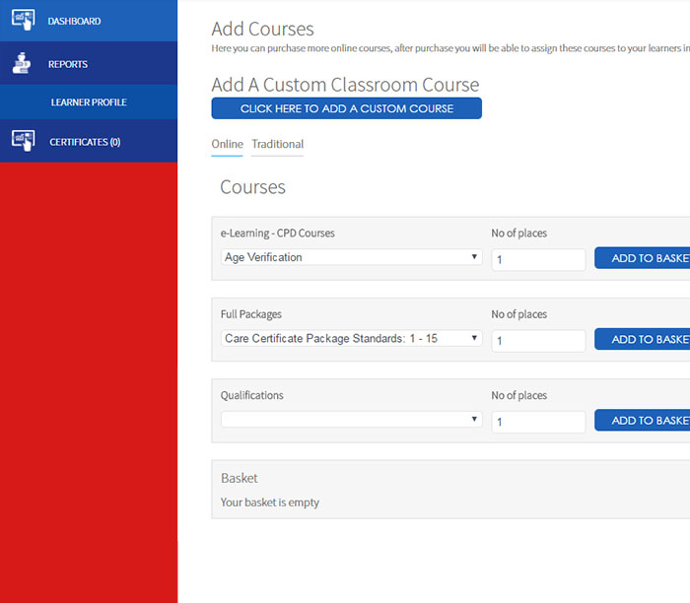Click the 'Add A Custom Classroom Course' heading
This screenshot has height=603, width=690.
[x=345, y=85]
